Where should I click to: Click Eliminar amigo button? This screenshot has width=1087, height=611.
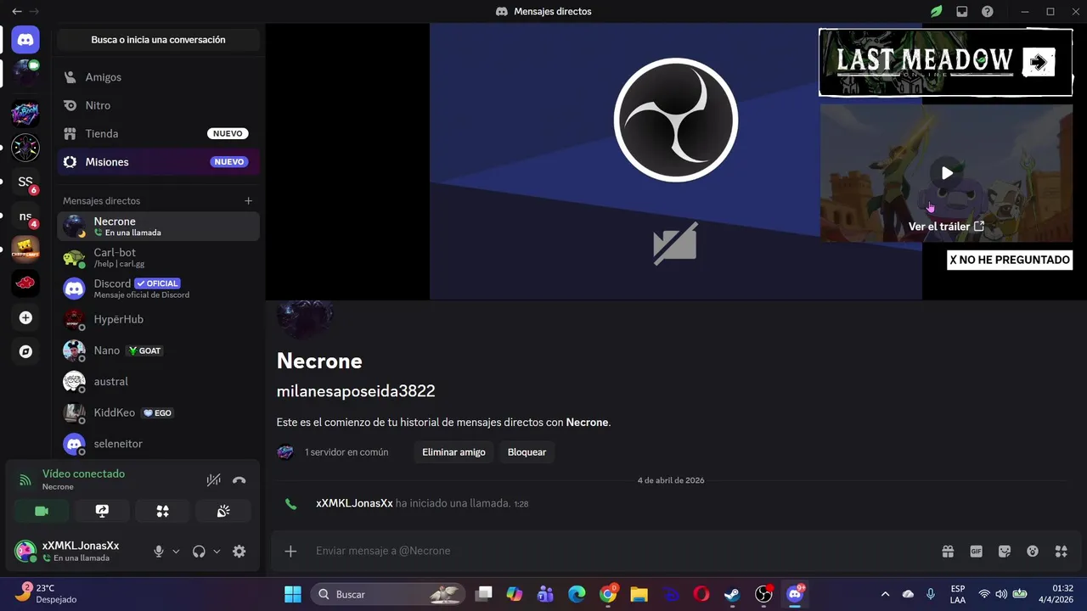[453, 452]
